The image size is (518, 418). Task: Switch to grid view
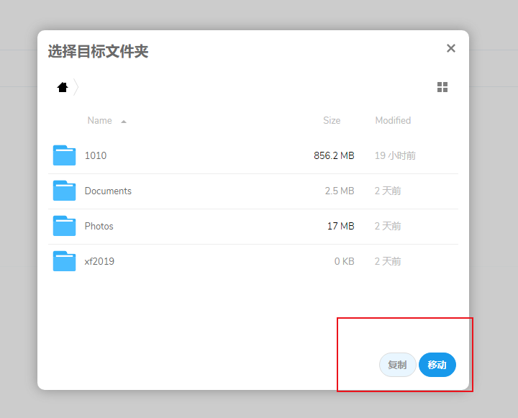tap(442, 87)
